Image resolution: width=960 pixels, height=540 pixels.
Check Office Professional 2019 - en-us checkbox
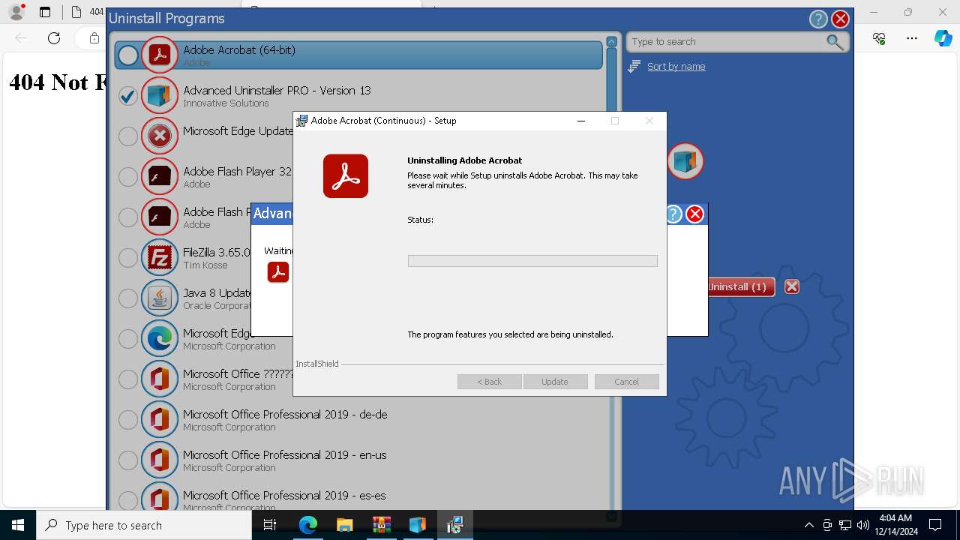tap(128, 460)
